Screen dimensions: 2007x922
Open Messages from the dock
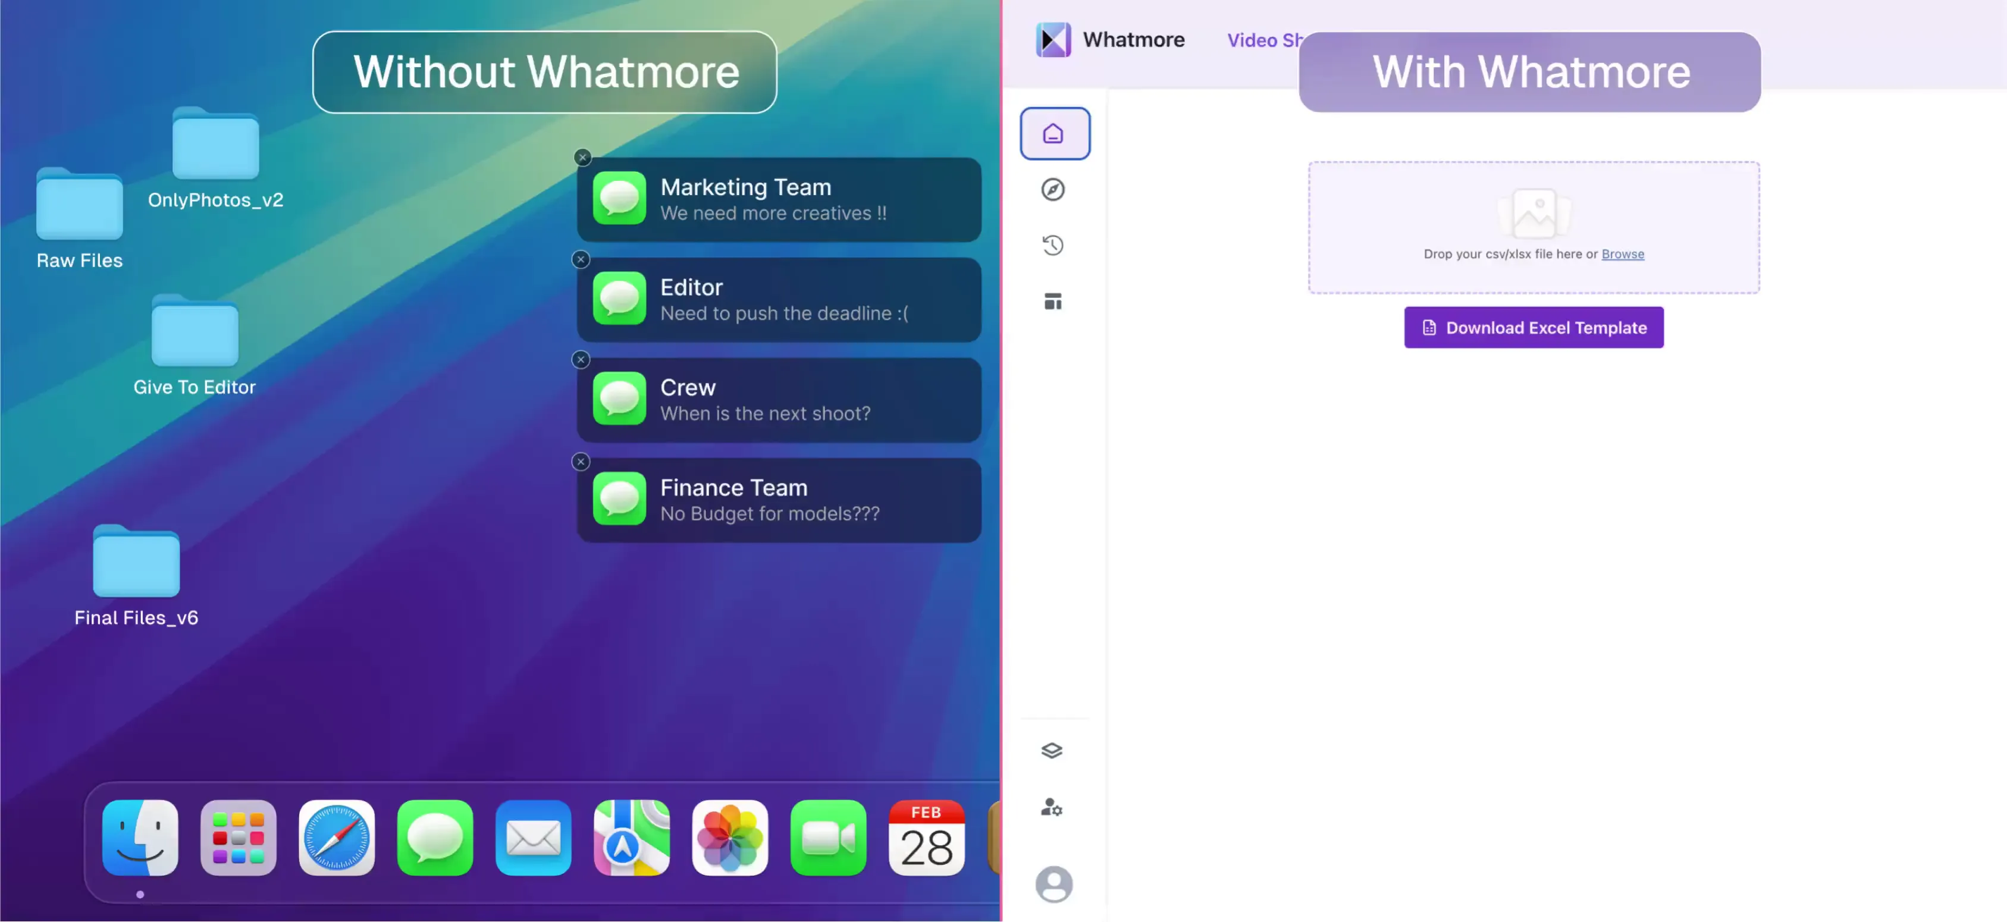435,838
